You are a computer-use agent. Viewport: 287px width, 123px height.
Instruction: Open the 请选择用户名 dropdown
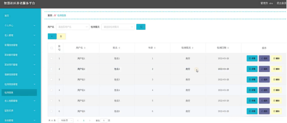(73, 27)
